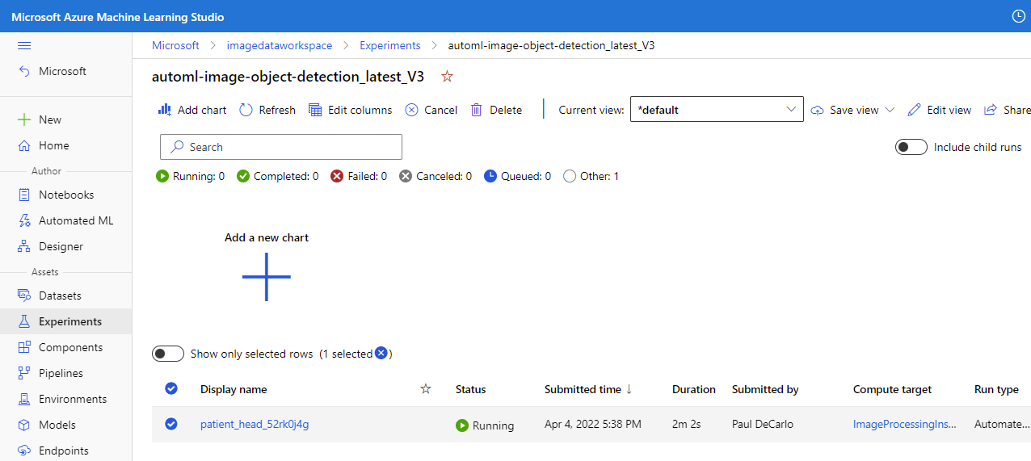Open the Experiments breadcrumb link
The height and width of the screenshot is (461, 1031).
[x=390, y=45]
